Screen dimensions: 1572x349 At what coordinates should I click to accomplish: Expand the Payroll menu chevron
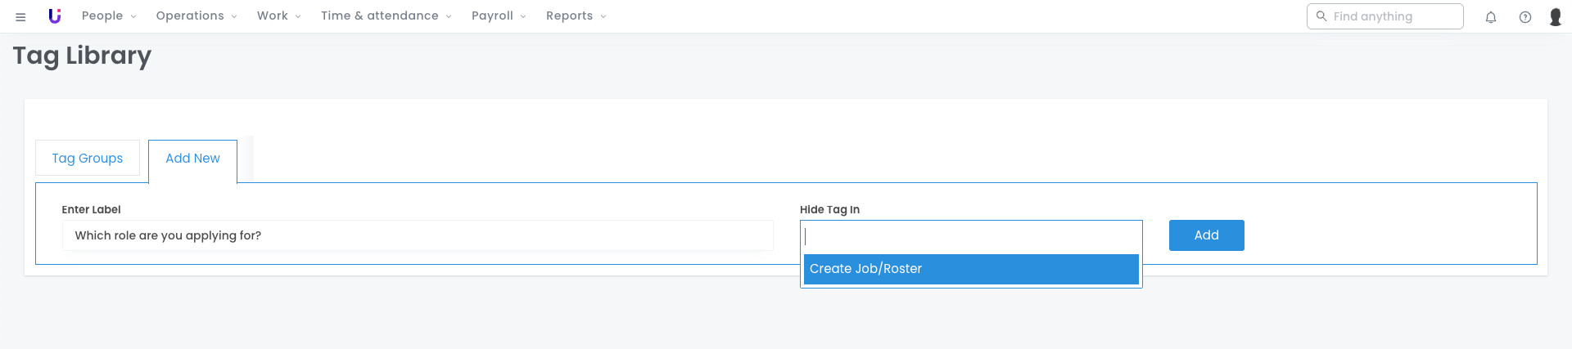tap(523, 16)
